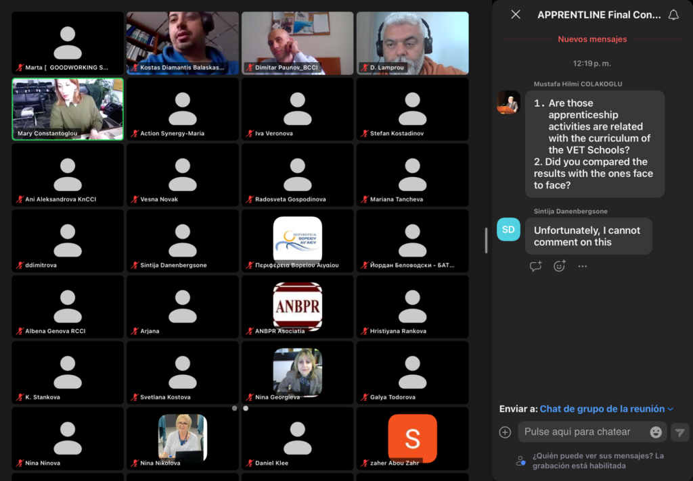
Task: Click the panel divider resize handle
Action: click(x=486, y=240)
